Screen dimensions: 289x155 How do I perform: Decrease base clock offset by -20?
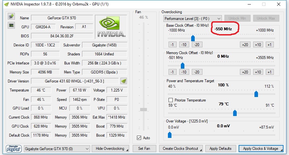197,45
